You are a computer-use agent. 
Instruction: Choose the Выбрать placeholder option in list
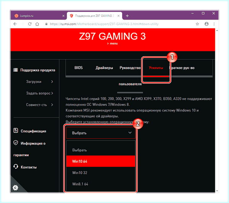(101, 150)
